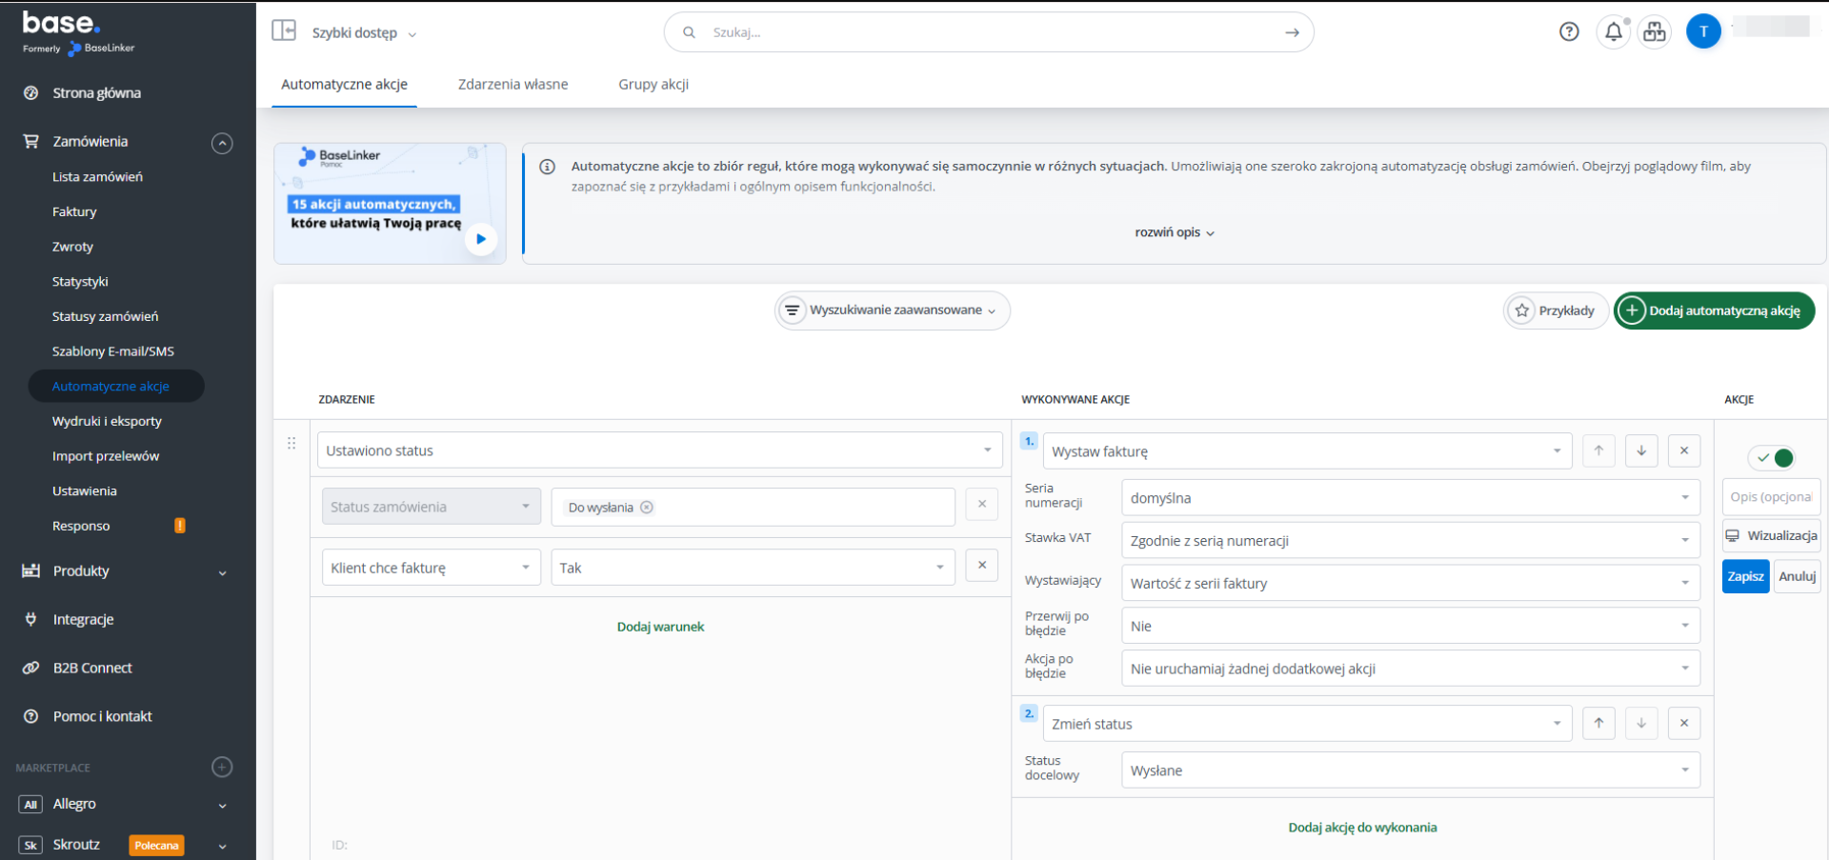Click the Zapisz button
The image size is (1829, 860).
click(x=1745, y=576)
